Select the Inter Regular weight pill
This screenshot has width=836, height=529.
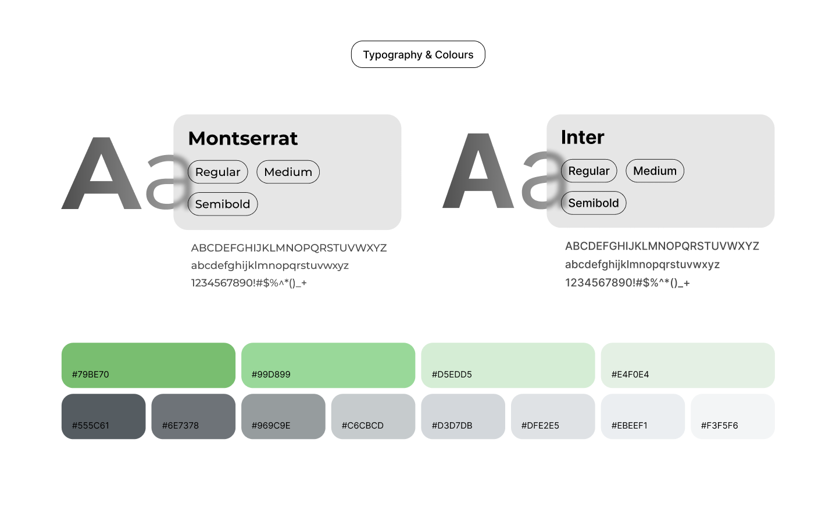tap(588, 171)
